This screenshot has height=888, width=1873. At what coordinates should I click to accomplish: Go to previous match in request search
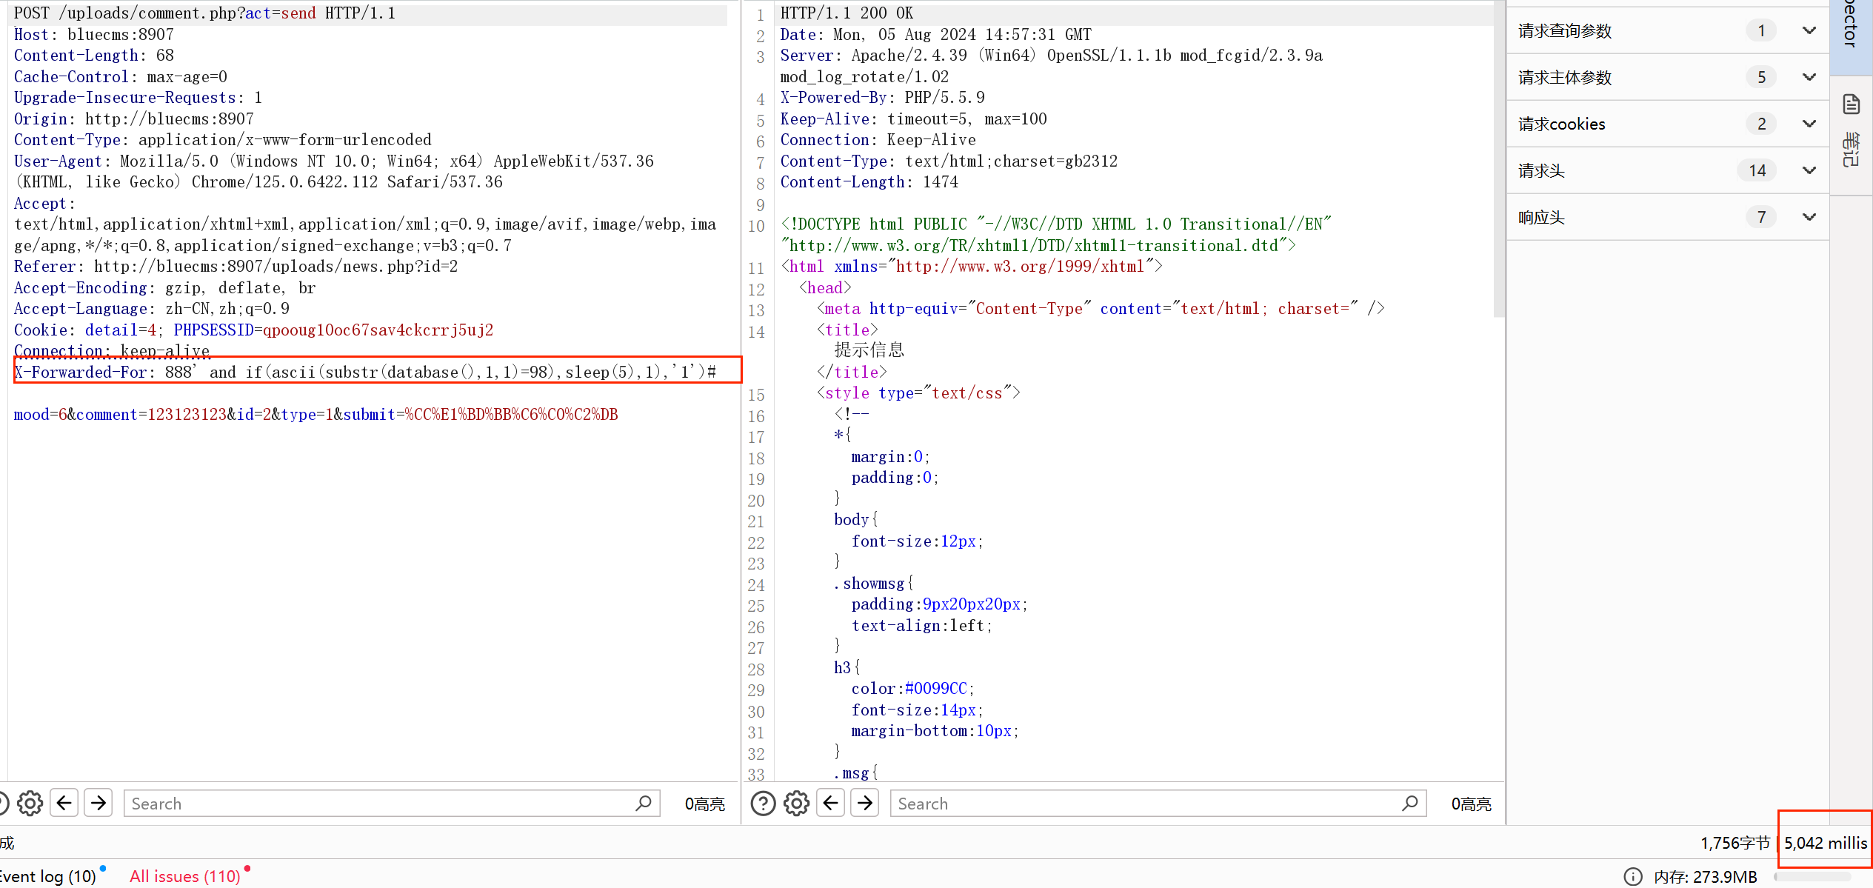click(x=64, y=804)
